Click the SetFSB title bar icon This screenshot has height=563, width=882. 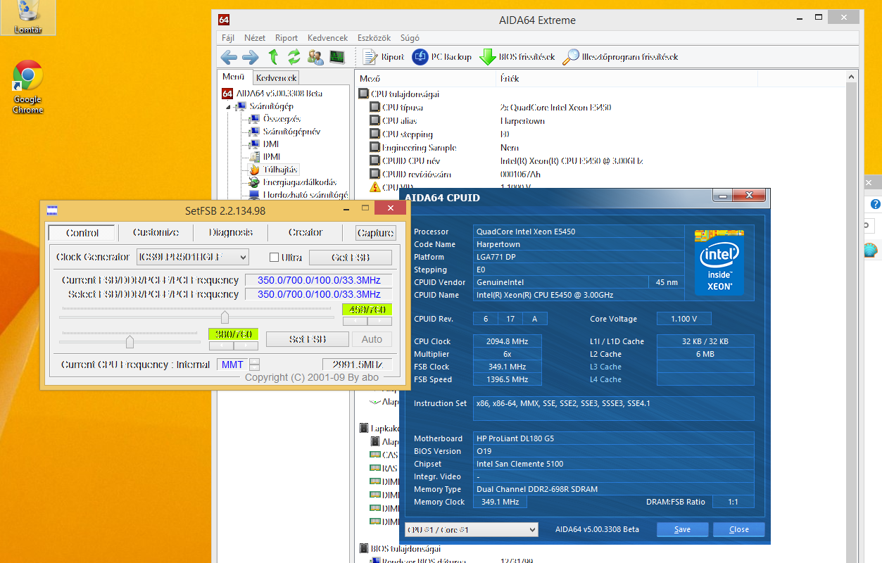(52, 210)
